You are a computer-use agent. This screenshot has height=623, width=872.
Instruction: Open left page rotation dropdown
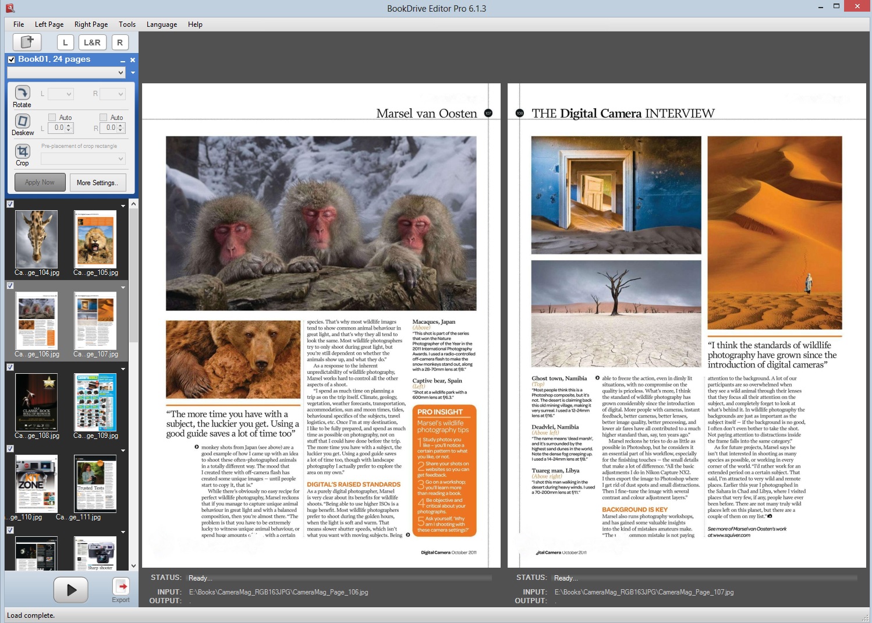point(61,94)
